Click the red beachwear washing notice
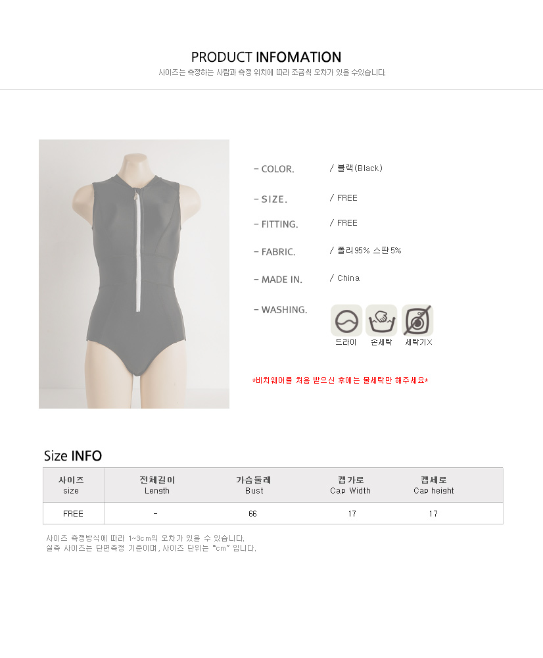 click(340, 380)
